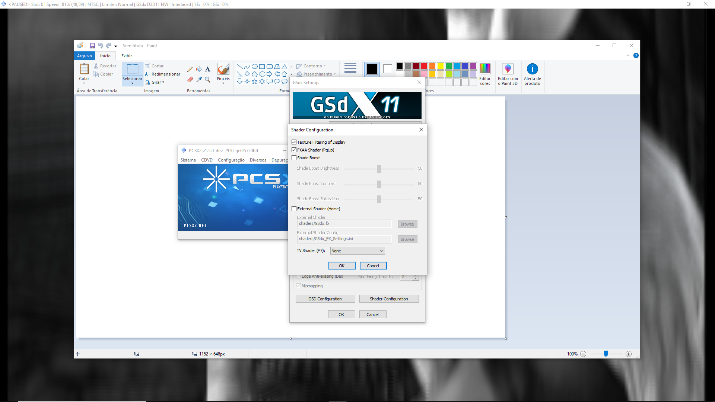This screenshot has height=402, width=715.
Task: Open the Configuração menu in PCSX2
Action: click(231, 160)
